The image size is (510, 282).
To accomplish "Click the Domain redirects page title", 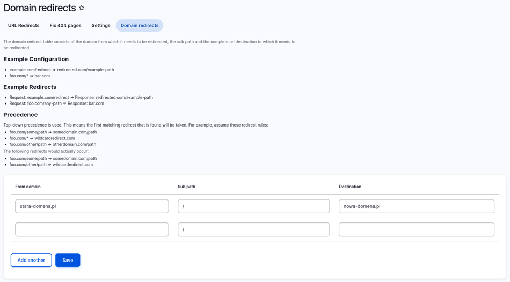I will pos(40,8).
